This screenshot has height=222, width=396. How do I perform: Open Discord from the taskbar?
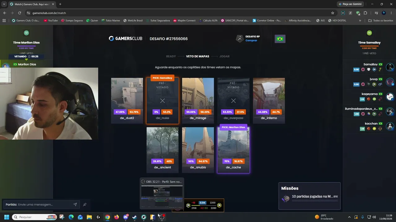click(126, 217)
